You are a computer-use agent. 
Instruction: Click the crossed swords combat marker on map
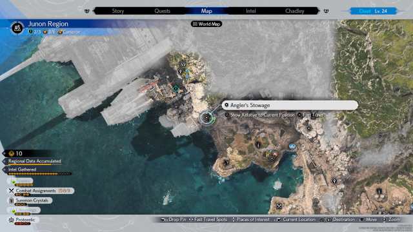[279, 206]
